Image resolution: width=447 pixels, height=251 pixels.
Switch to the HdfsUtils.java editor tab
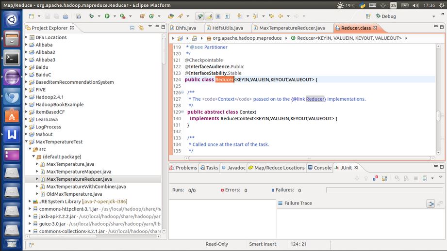[225, 28]
